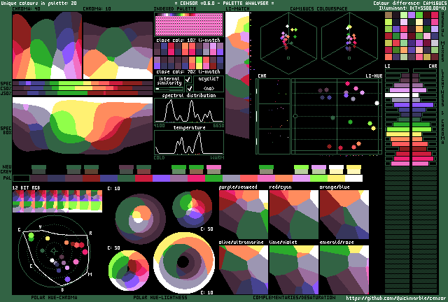This screenshot has height=302, width=448.
Task: Click the 'POLAR HUE-CHROMA' caption
Action: tap(54, 297)
